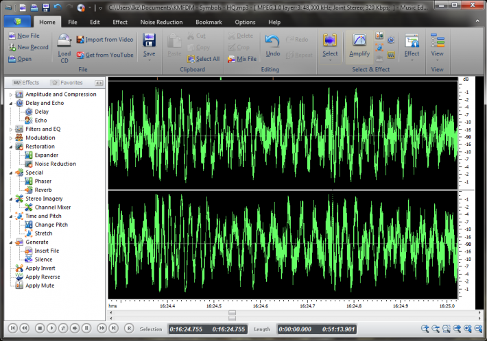The height and width of the screenshot is (341, 487).
Task: Click the music note with orange arrows icon
Action: [379, 47]
